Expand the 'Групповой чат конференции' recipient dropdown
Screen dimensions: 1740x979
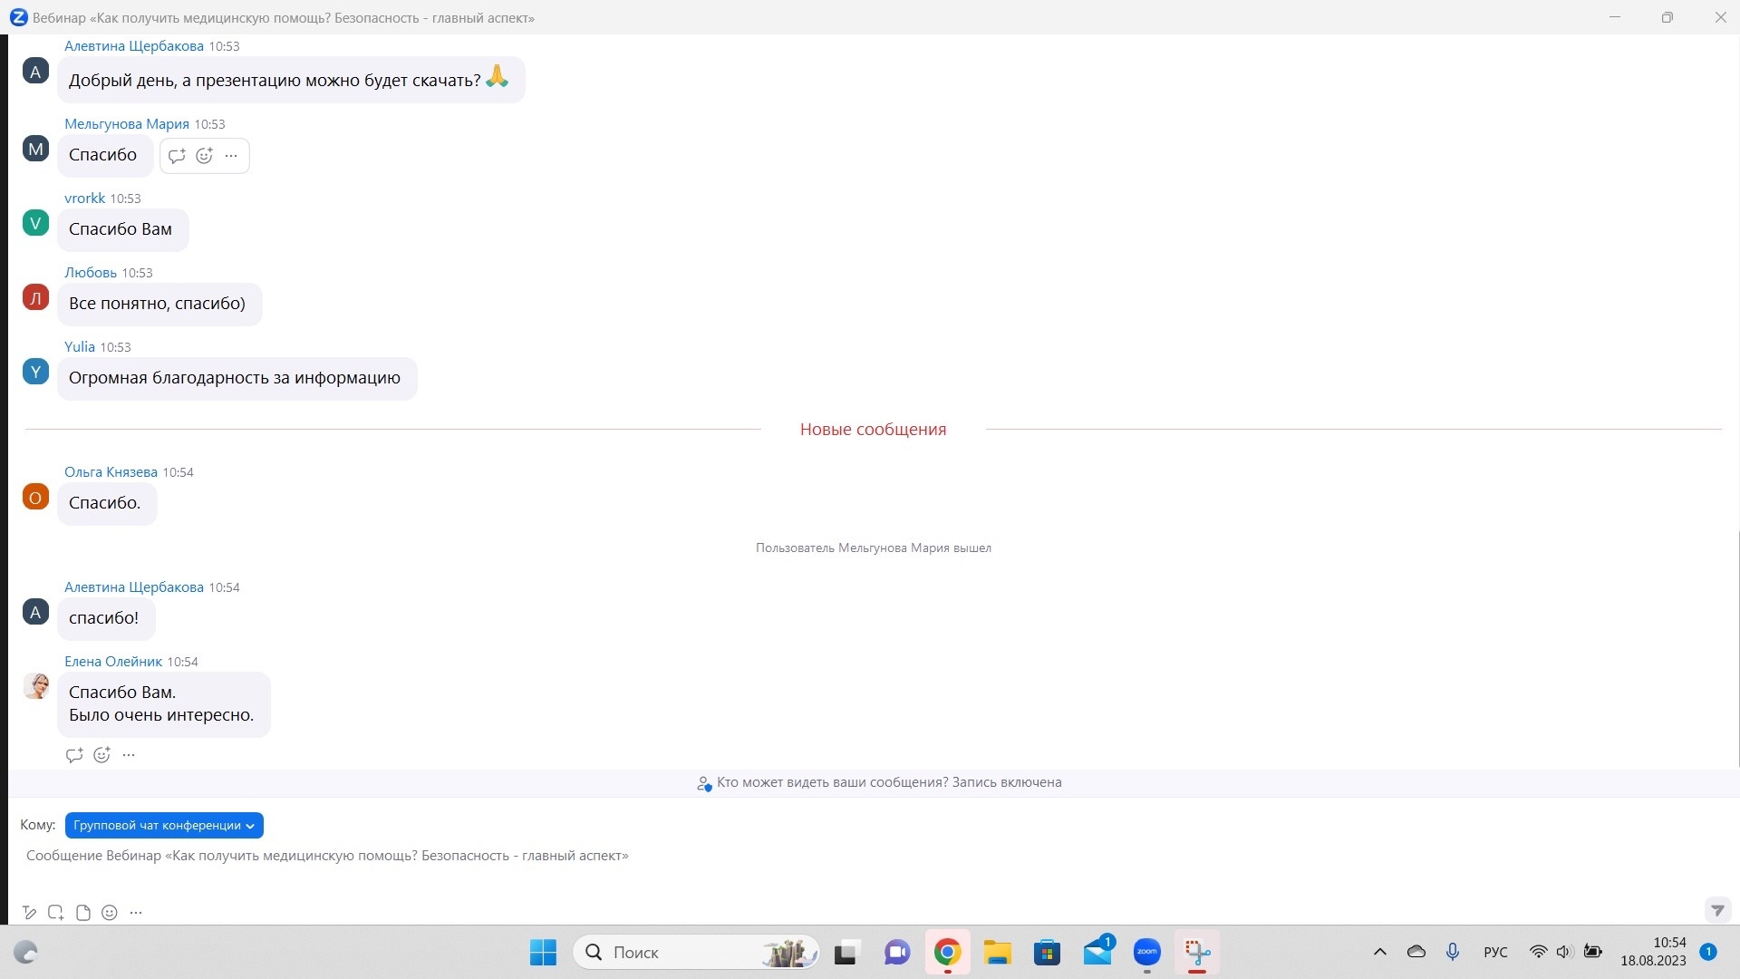[x=164, y=826]
